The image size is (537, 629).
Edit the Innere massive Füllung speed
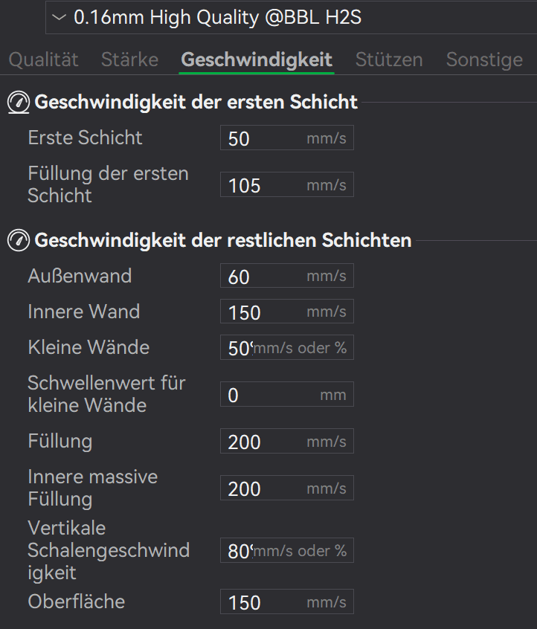pyautogui.click(x=260, y=488)
